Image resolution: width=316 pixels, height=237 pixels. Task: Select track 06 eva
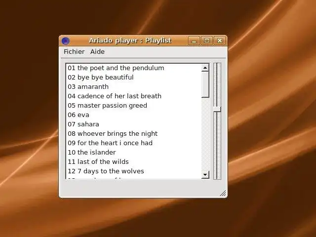pos(134,115)
